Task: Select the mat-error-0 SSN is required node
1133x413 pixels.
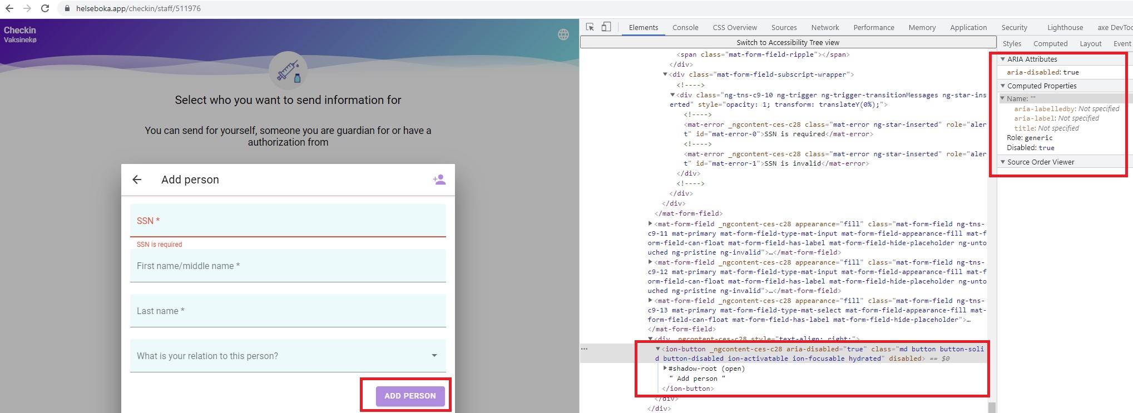Action: [835, 130]
